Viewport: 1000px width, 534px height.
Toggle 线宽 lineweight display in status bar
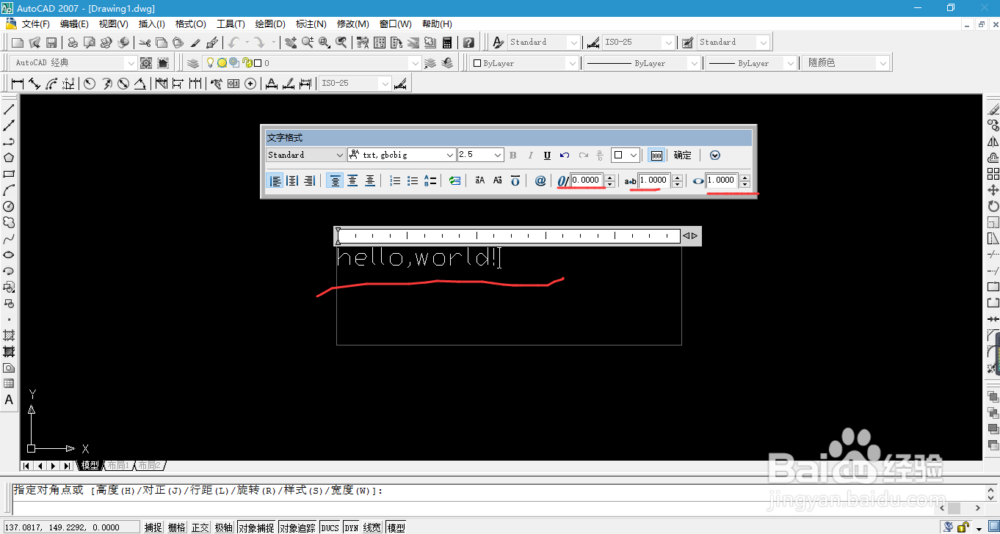click(372, 527)
